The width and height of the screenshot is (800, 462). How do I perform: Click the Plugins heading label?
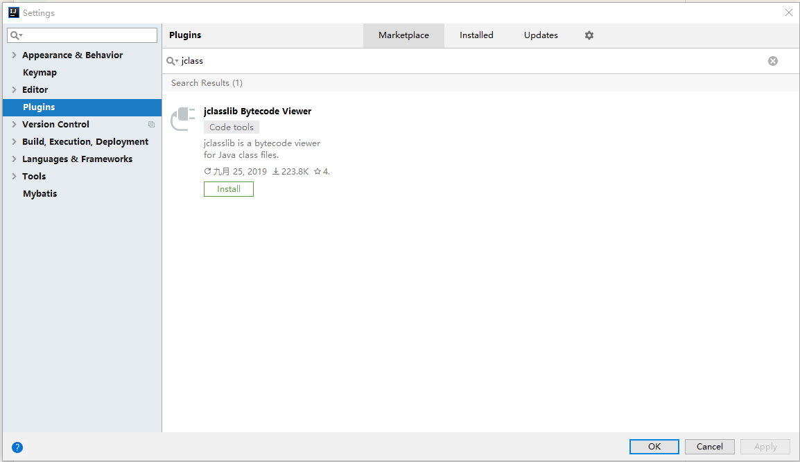tap(185, 35)
